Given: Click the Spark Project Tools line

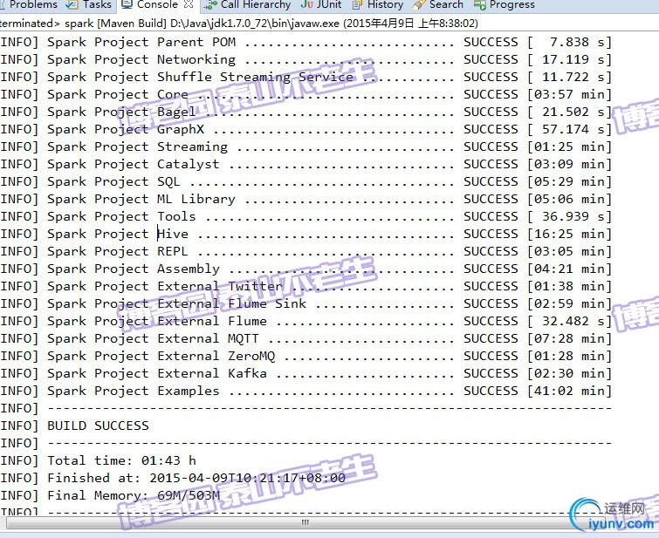Looking at the screenshot, I should 305,216.
